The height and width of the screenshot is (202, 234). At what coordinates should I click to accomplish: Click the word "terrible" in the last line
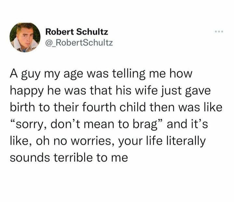point(73,158)
